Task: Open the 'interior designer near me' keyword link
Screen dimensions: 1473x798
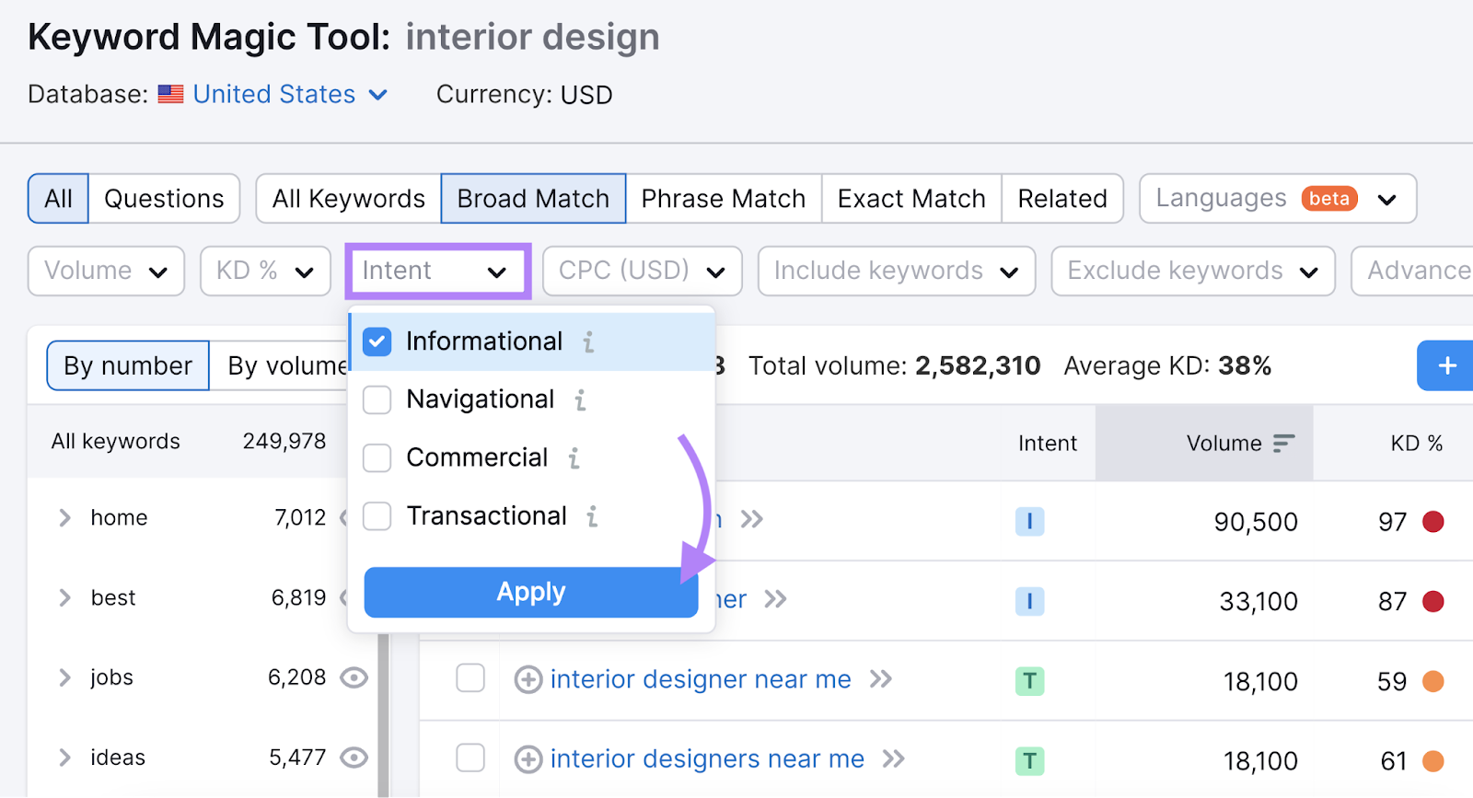Action: pos(700,679)
